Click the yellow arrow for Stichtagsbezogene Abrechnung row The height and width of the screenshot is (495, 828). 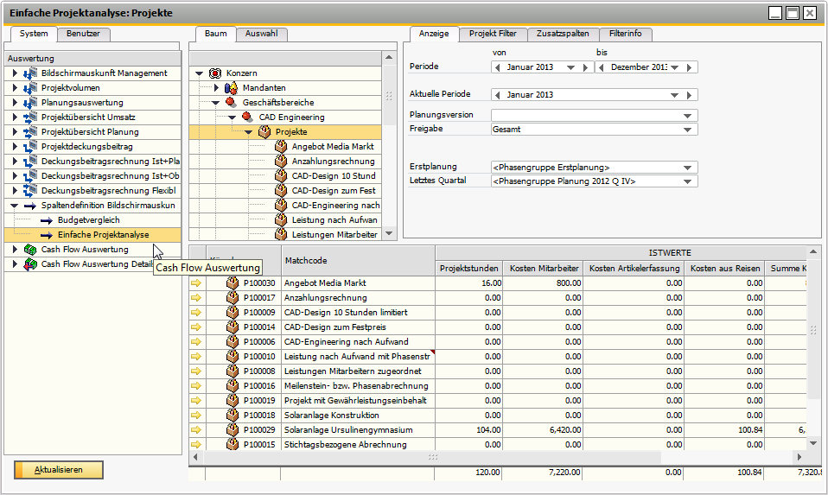(x=195, y=445)
